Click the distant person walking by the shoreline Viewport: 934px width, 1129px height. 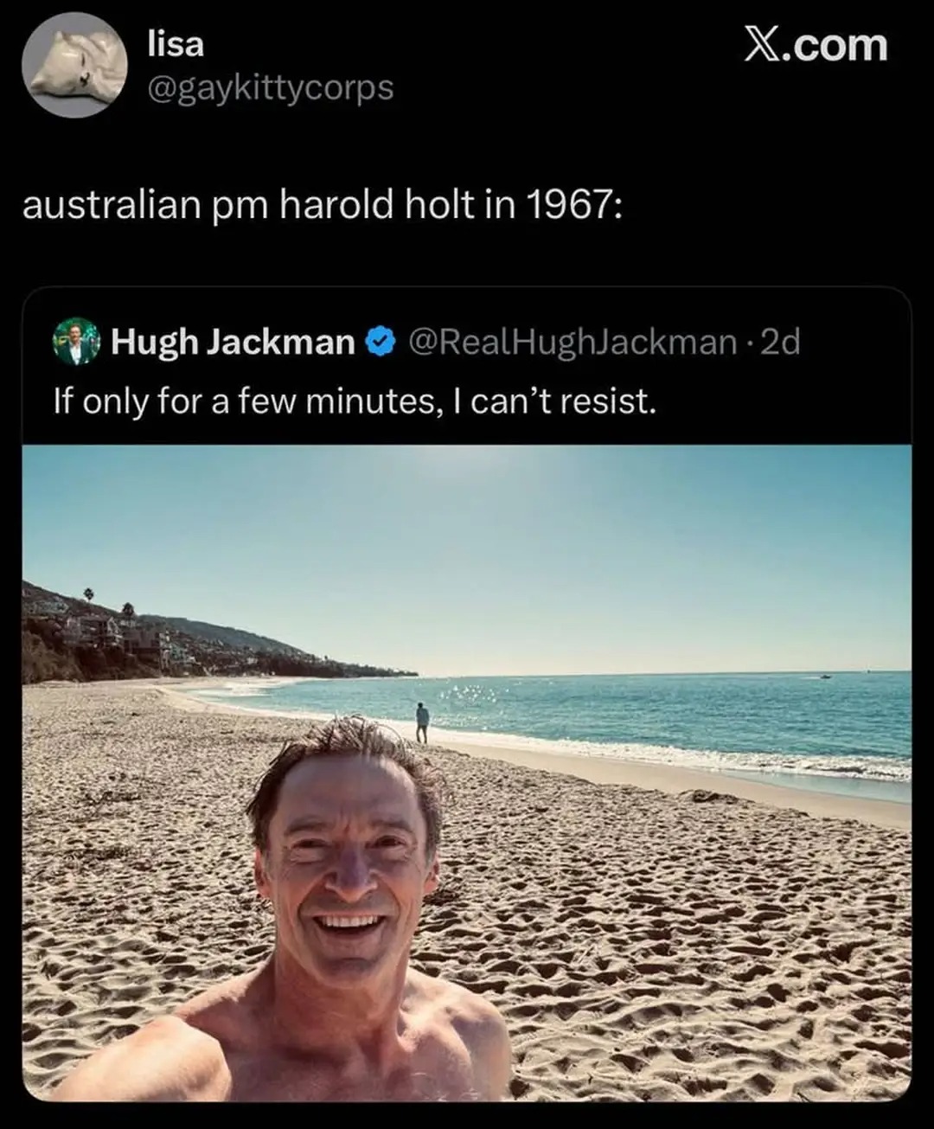coord(422,722)
